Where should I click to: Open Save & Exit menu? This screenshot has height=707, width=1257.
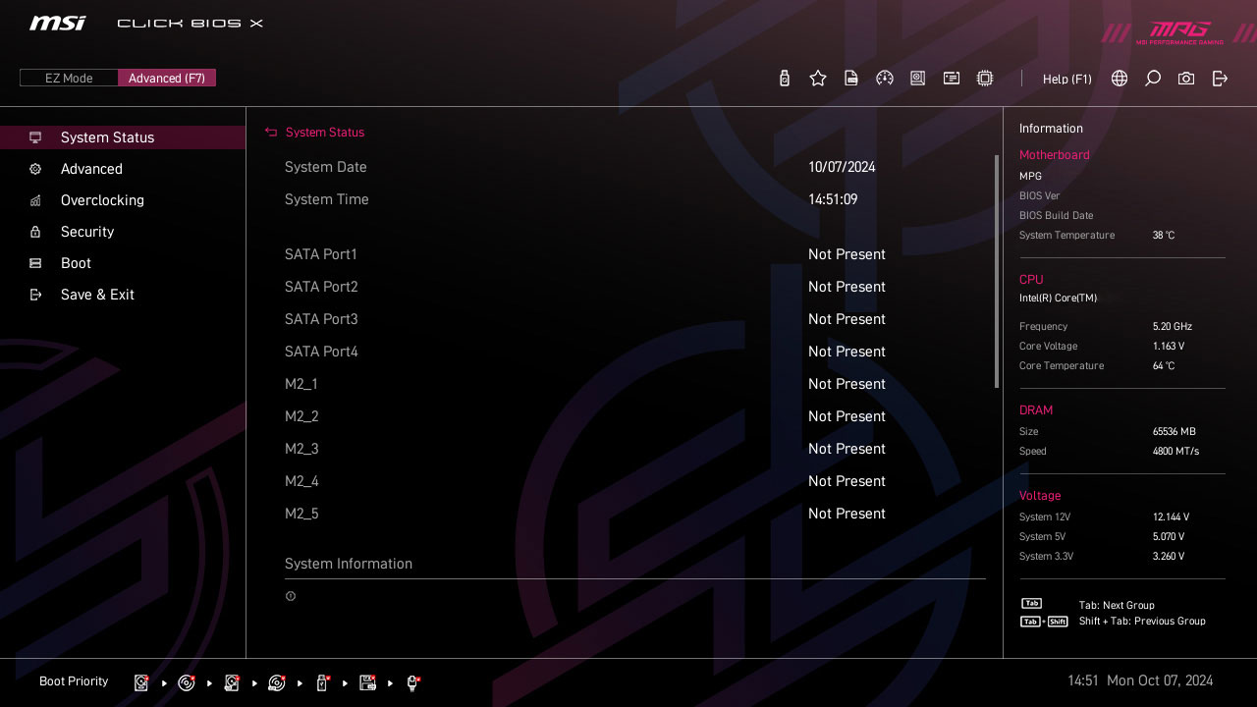(x=97, y=295)
